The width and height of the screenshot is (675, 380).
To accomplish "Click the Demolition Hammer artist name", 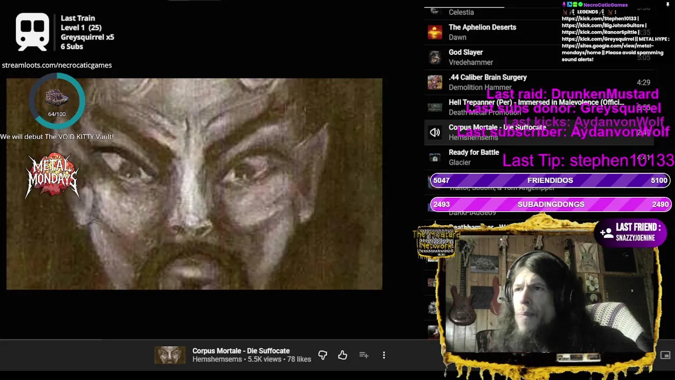I will tap(480, 88).
